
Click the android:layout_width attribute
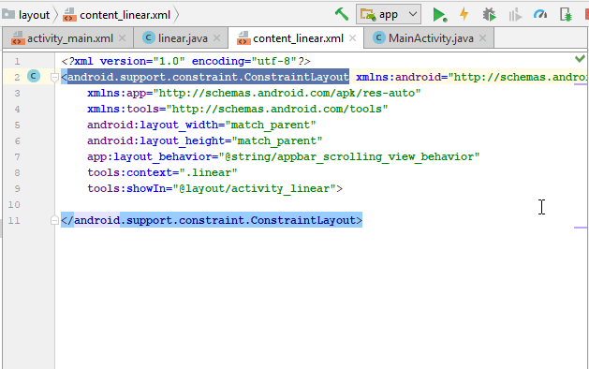pos(201,125)
